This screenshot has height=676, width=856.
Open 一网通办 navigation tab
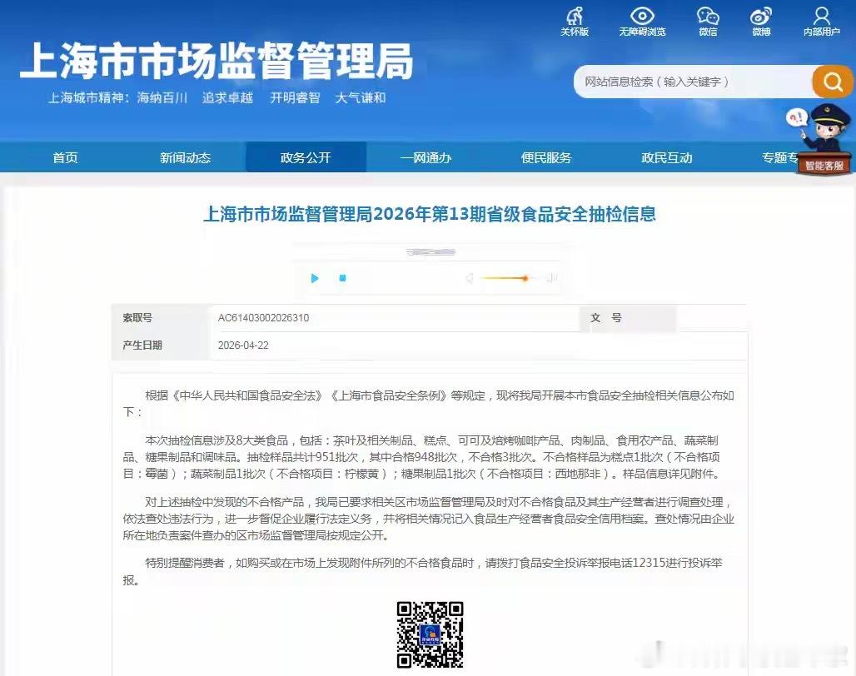(x=426, y=157)
